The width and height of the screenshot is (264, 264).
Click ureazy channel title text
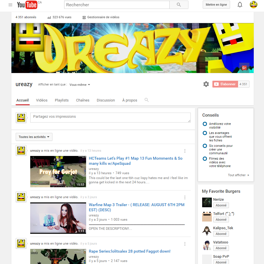point(24,84)
